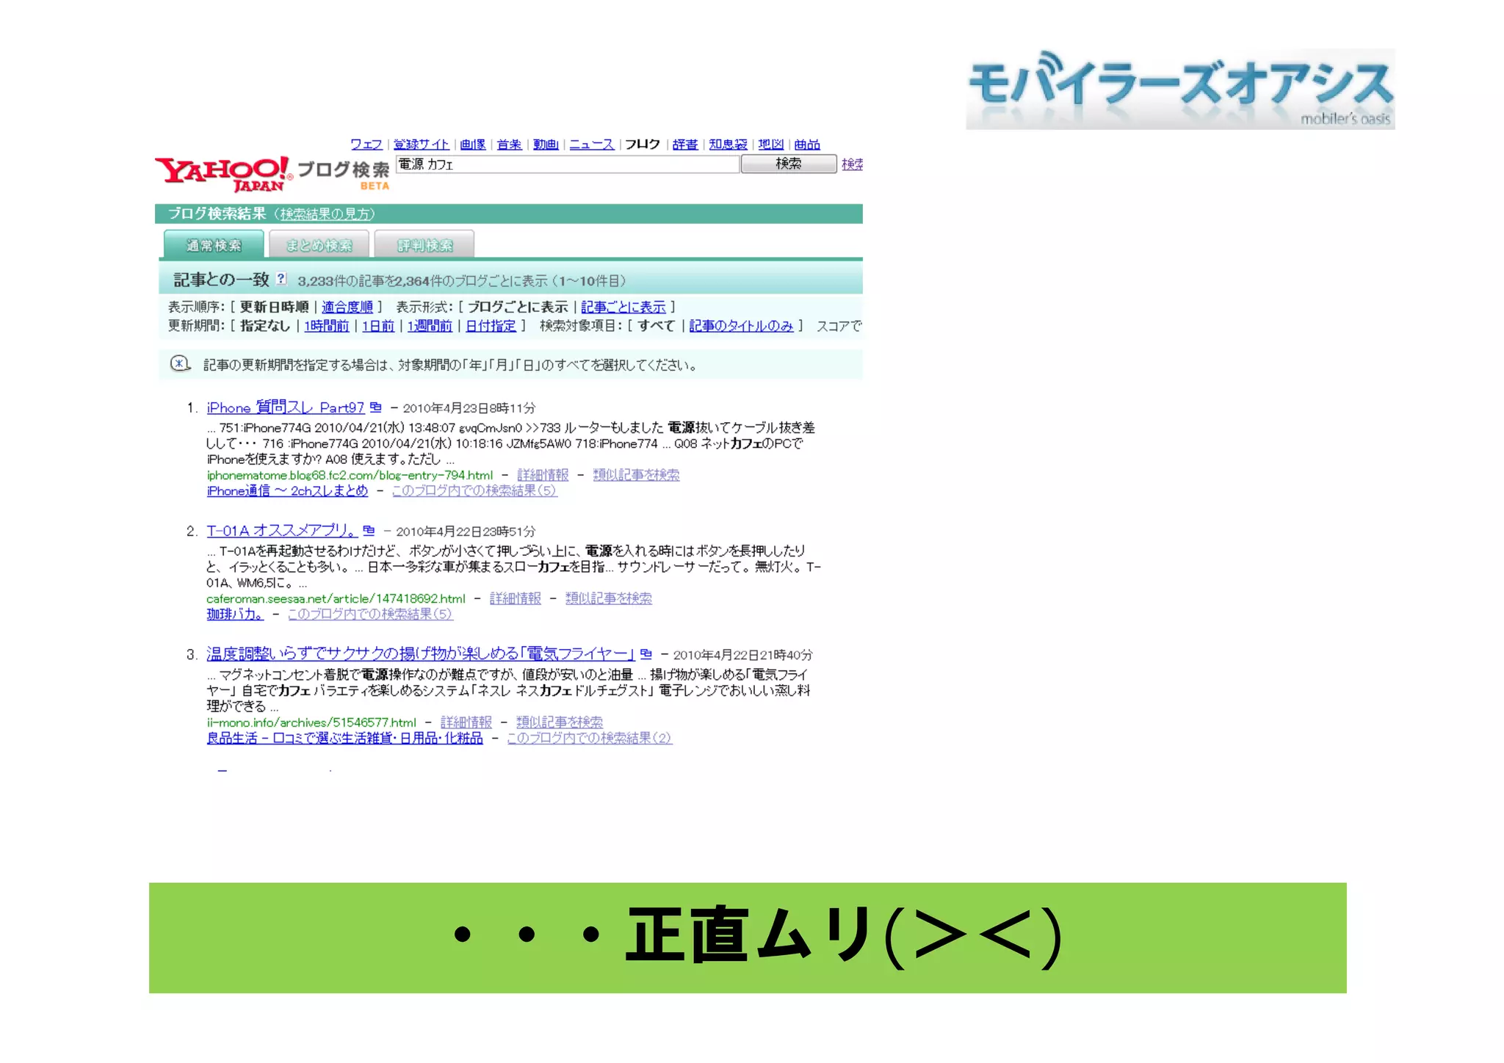Click the URL ii-mono.info/archives/51546577.html
The height and width of the screenshot is (1063, 1504).
pos(311,722)
